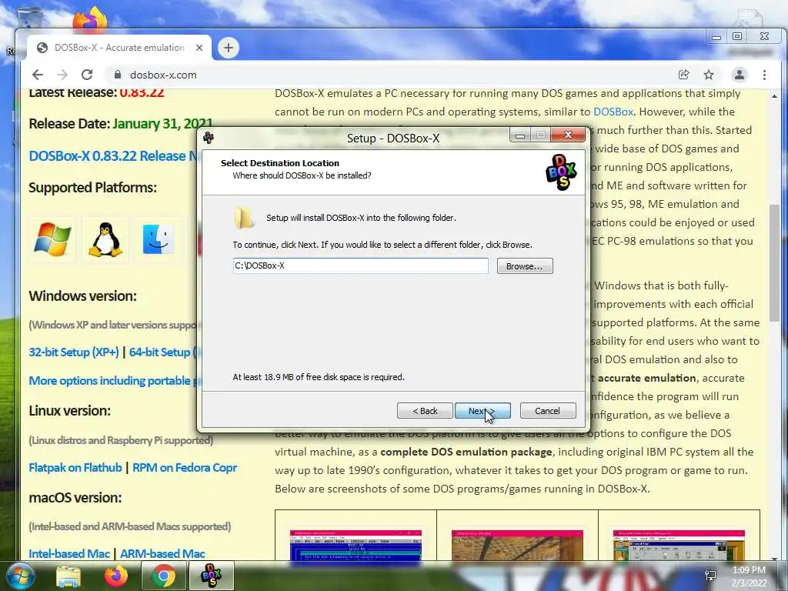Follow the DOSBox link in description
The image size is (788, 591).
(613, 112)
